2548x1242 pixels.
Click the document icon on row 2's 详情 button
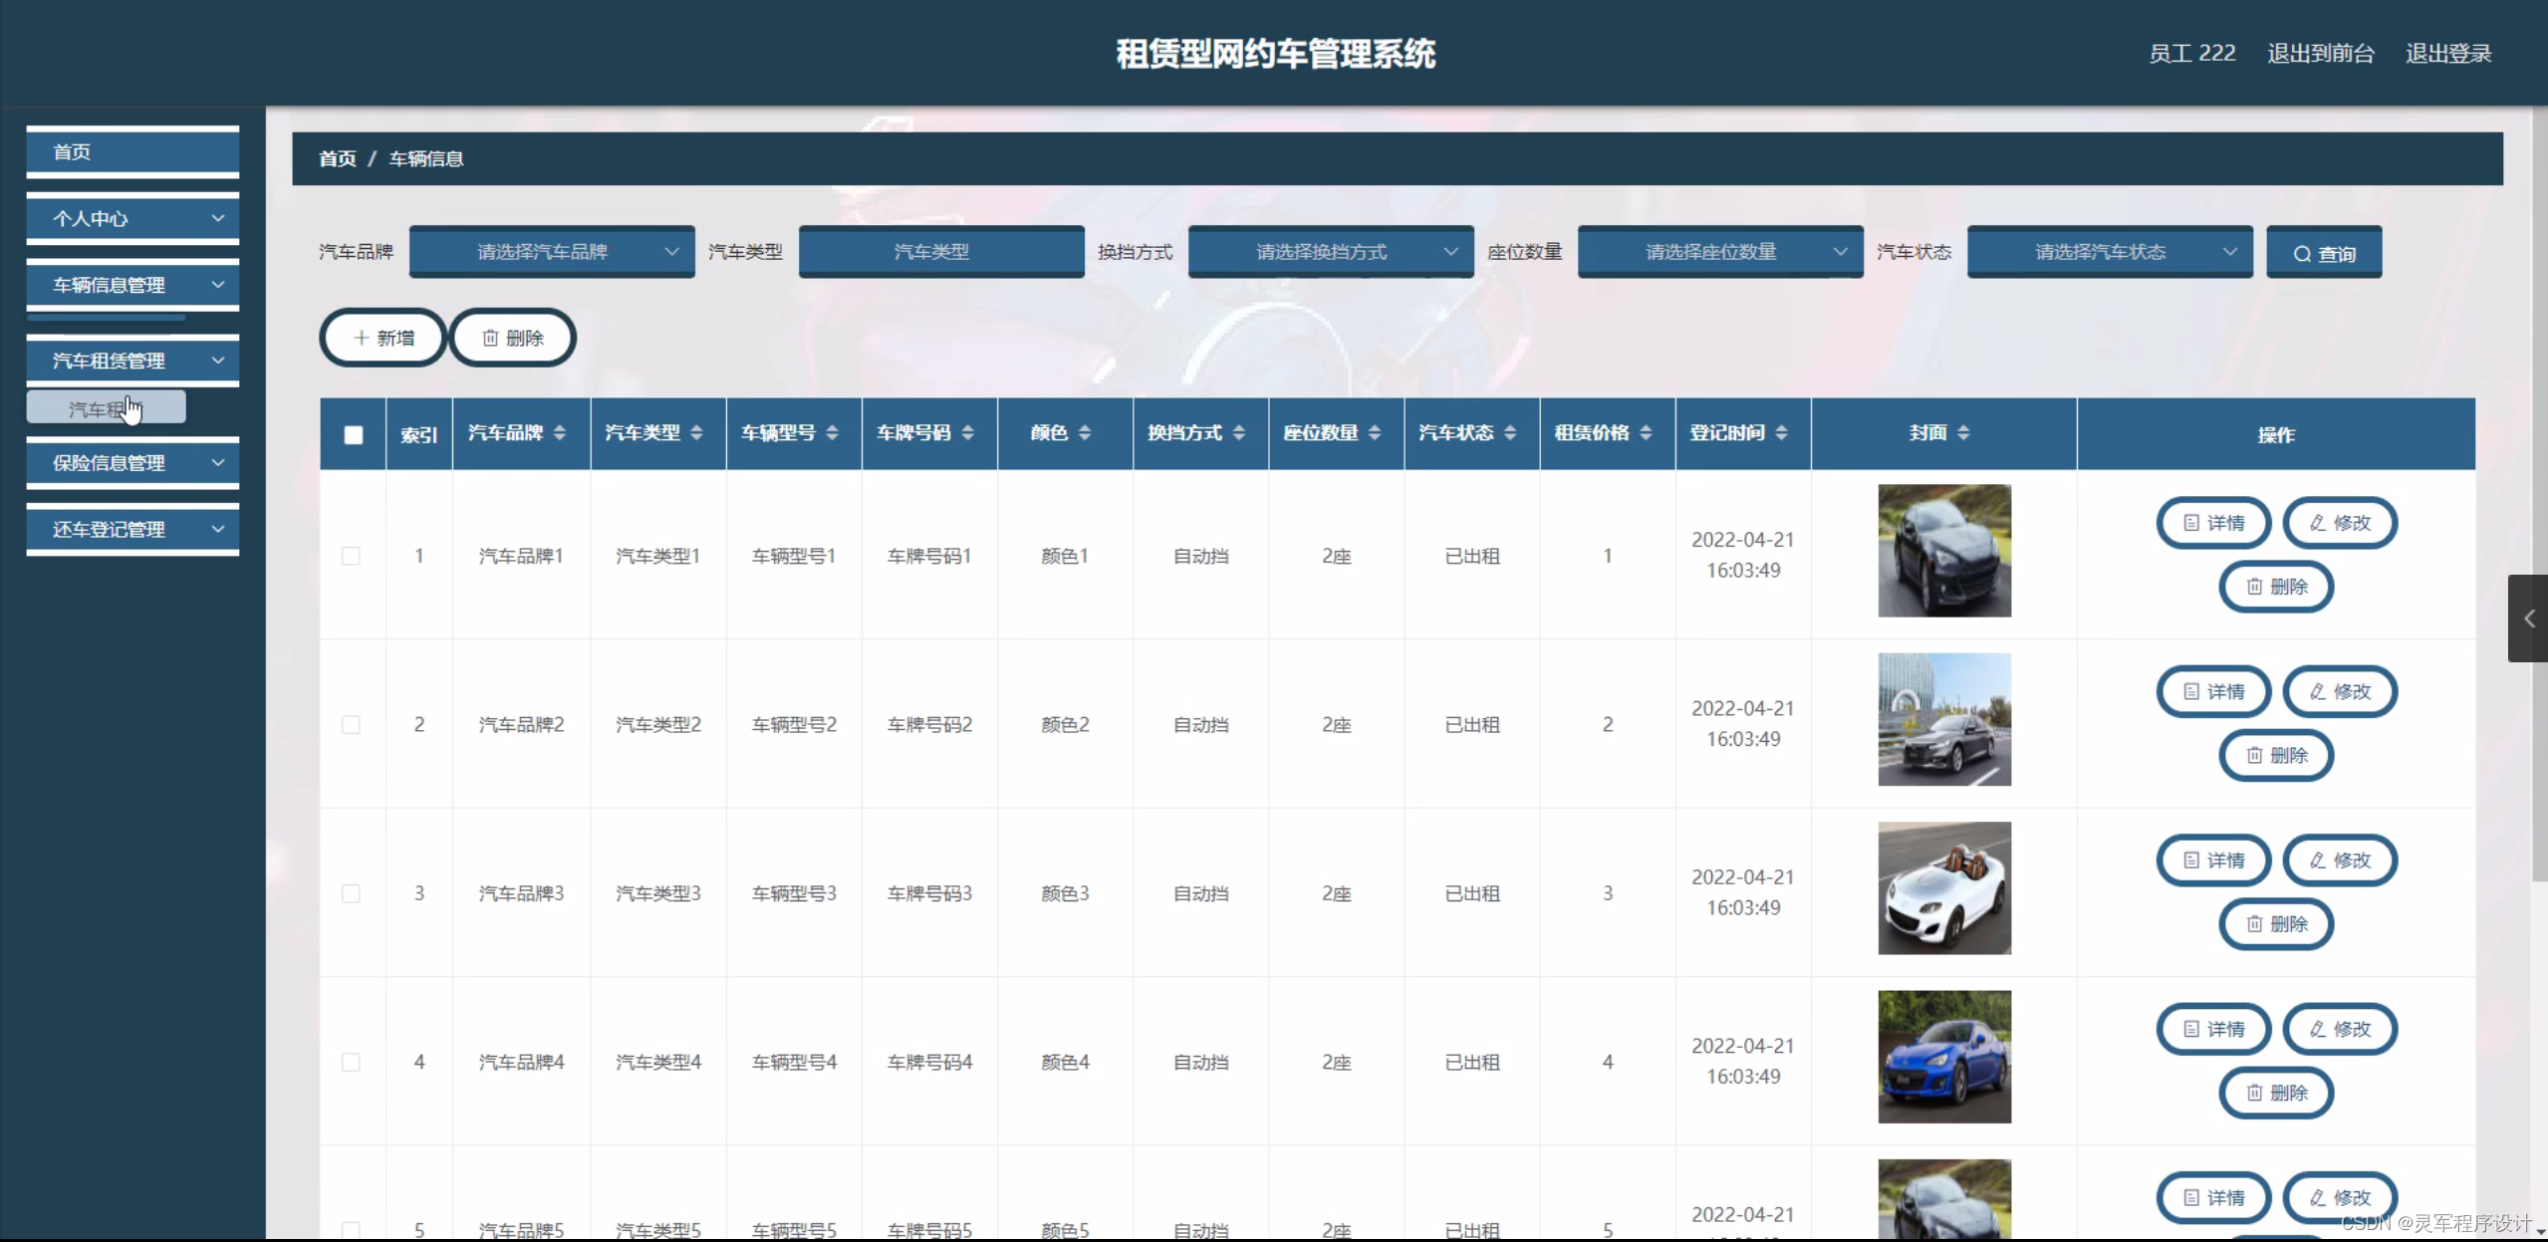coord(2189,691)
